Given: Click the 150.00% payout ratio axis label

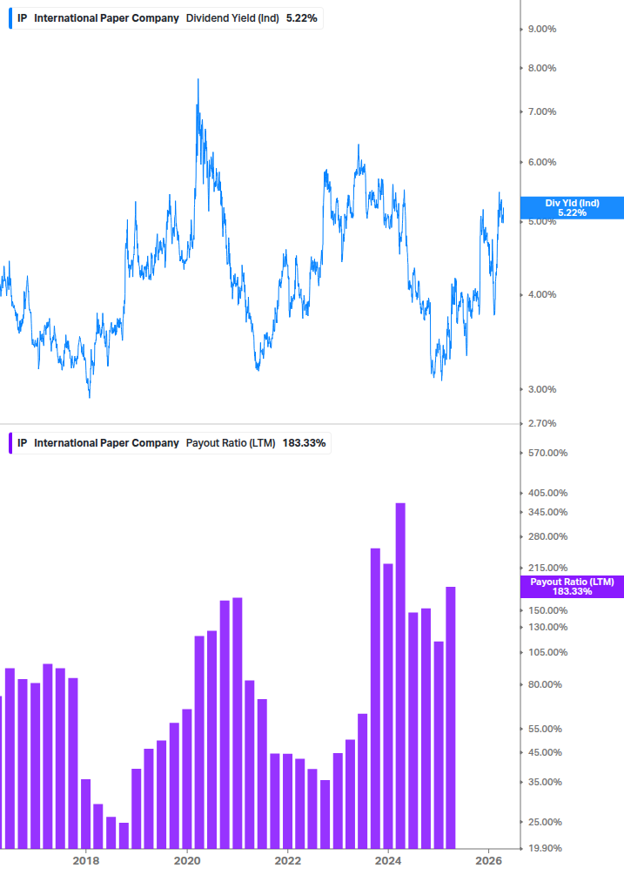Looking at the screenshot, I should point(547,610).
